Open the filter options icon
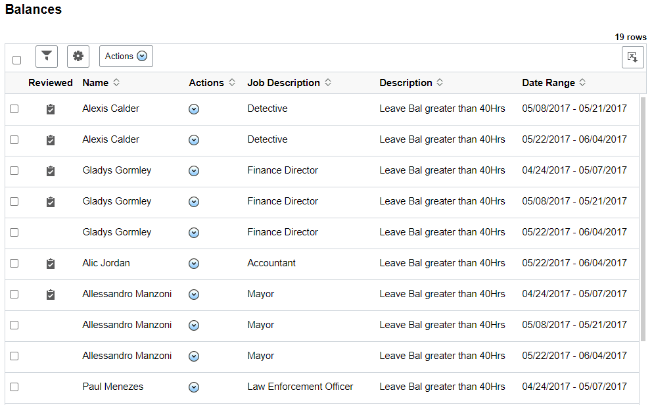This screenshot has width=654, height=405. click(46, 57)
